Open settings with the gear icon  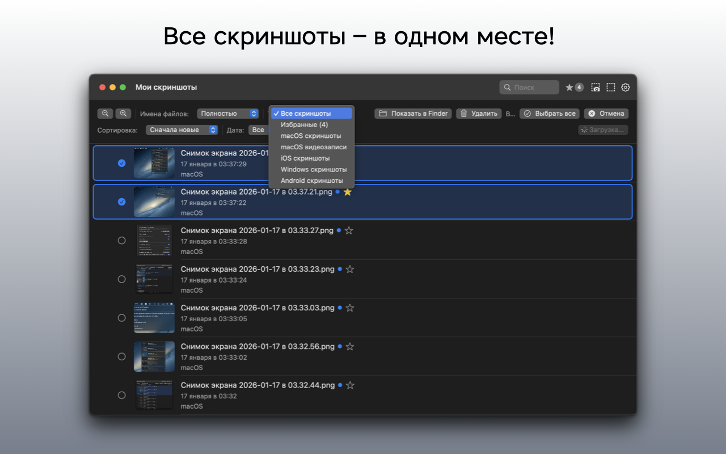pyautogui.click(x=626, y=87)
